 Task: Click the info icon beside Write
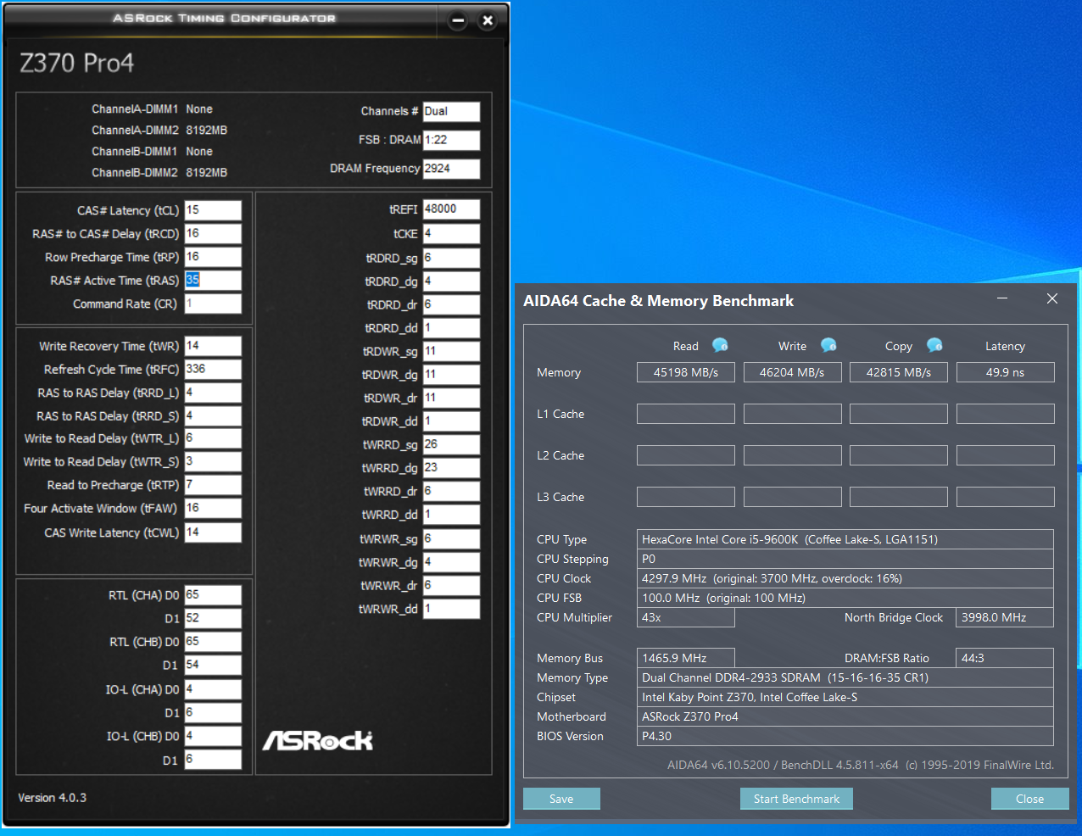tap(828, 345)
